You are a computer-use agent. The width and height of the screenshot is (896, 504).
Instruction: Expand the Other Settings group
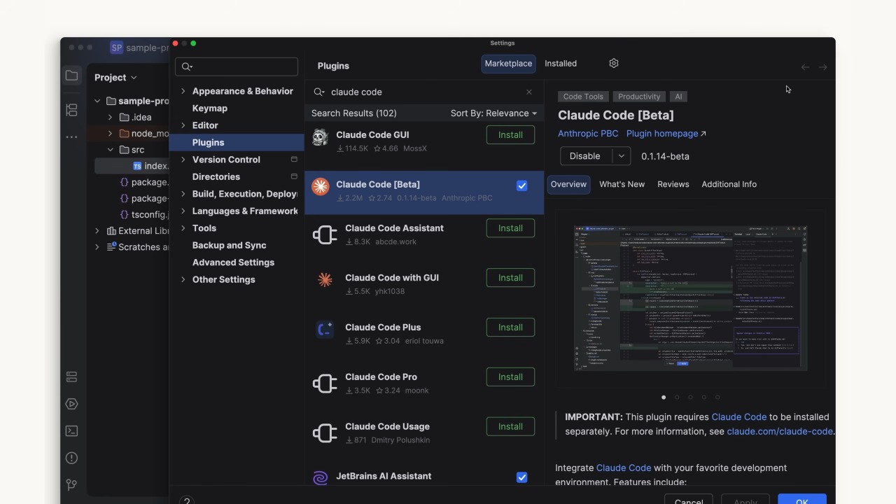coord(183,279)
